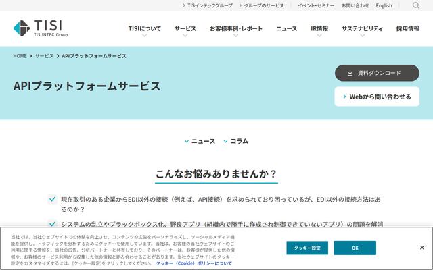This screenshot has height=270, width=433.
Task: Jump to the ニュース section anchor
Action: click(x=200, y=141)
